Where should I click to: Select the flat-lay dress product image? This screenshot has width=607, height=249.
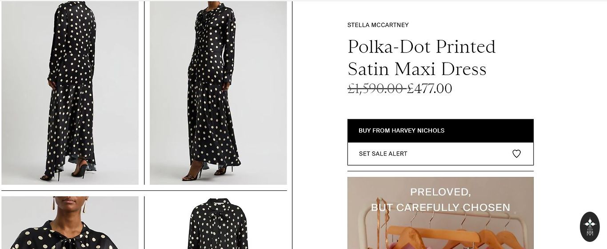(x=218, y=223)
